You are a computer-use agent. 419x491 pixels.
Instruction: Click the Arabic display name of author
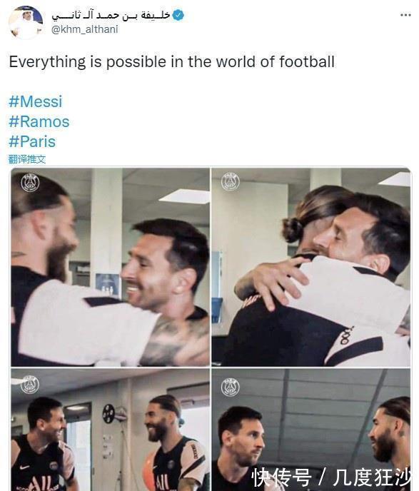pos(111,15)
